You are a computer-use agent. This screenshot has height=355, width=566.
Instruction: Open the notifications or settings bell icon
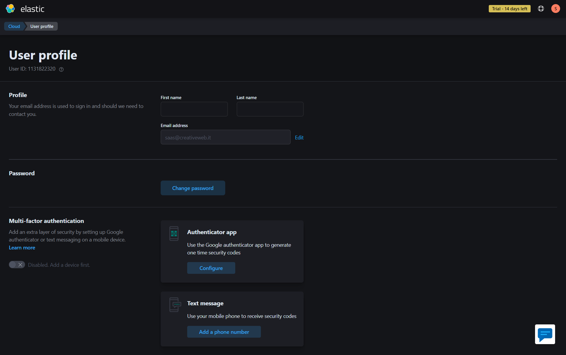541,9
